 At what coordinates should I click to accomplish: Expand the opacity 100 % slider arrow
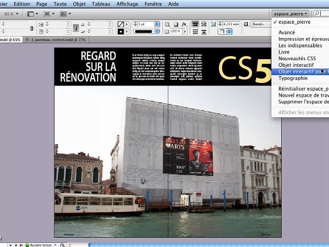pyautogui.click(x=185, y=31)
